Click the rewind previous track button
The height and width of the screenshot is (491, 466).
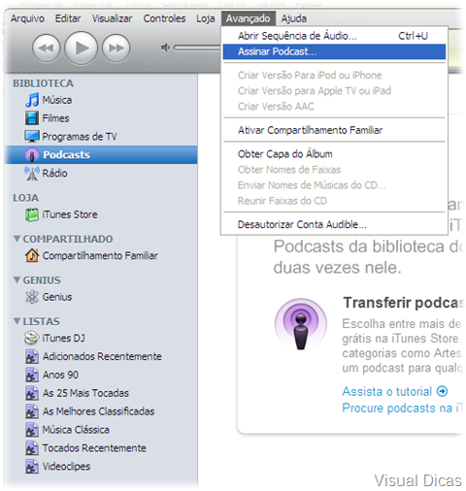[47, 49]
